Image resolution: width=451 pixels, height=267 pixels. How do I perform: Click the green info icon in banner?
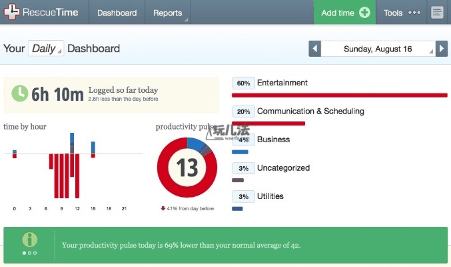click(x=30, y=239)
